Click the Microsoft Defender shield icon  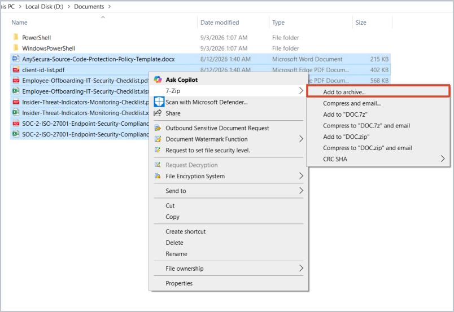[159, 102]
